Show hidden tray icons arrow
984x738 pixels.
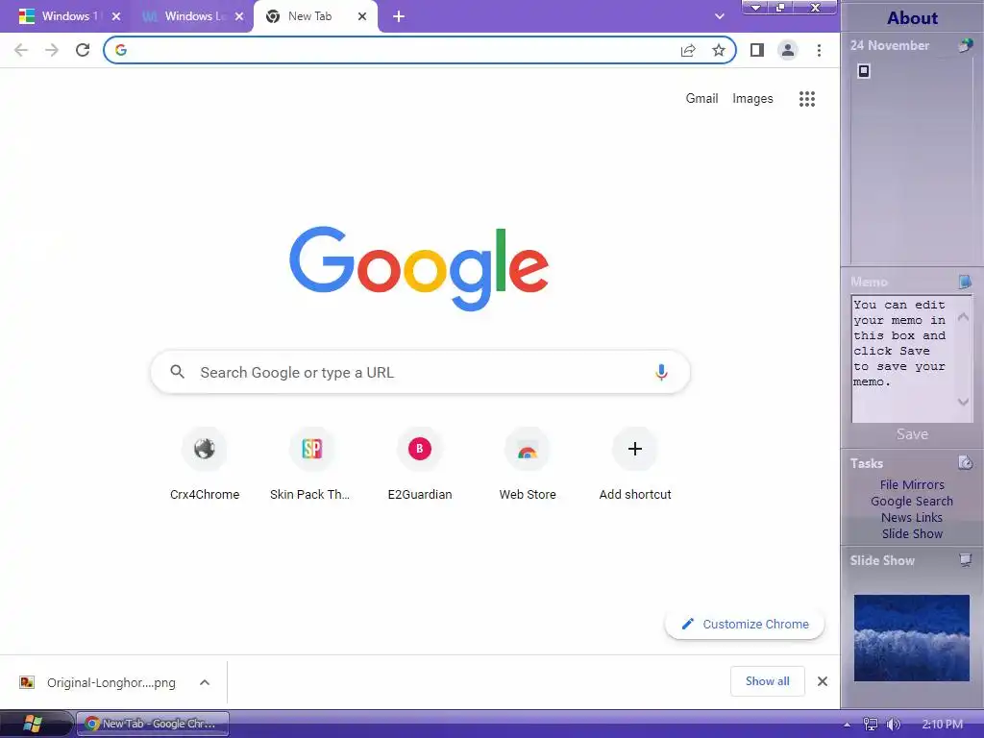pos(848,725)
